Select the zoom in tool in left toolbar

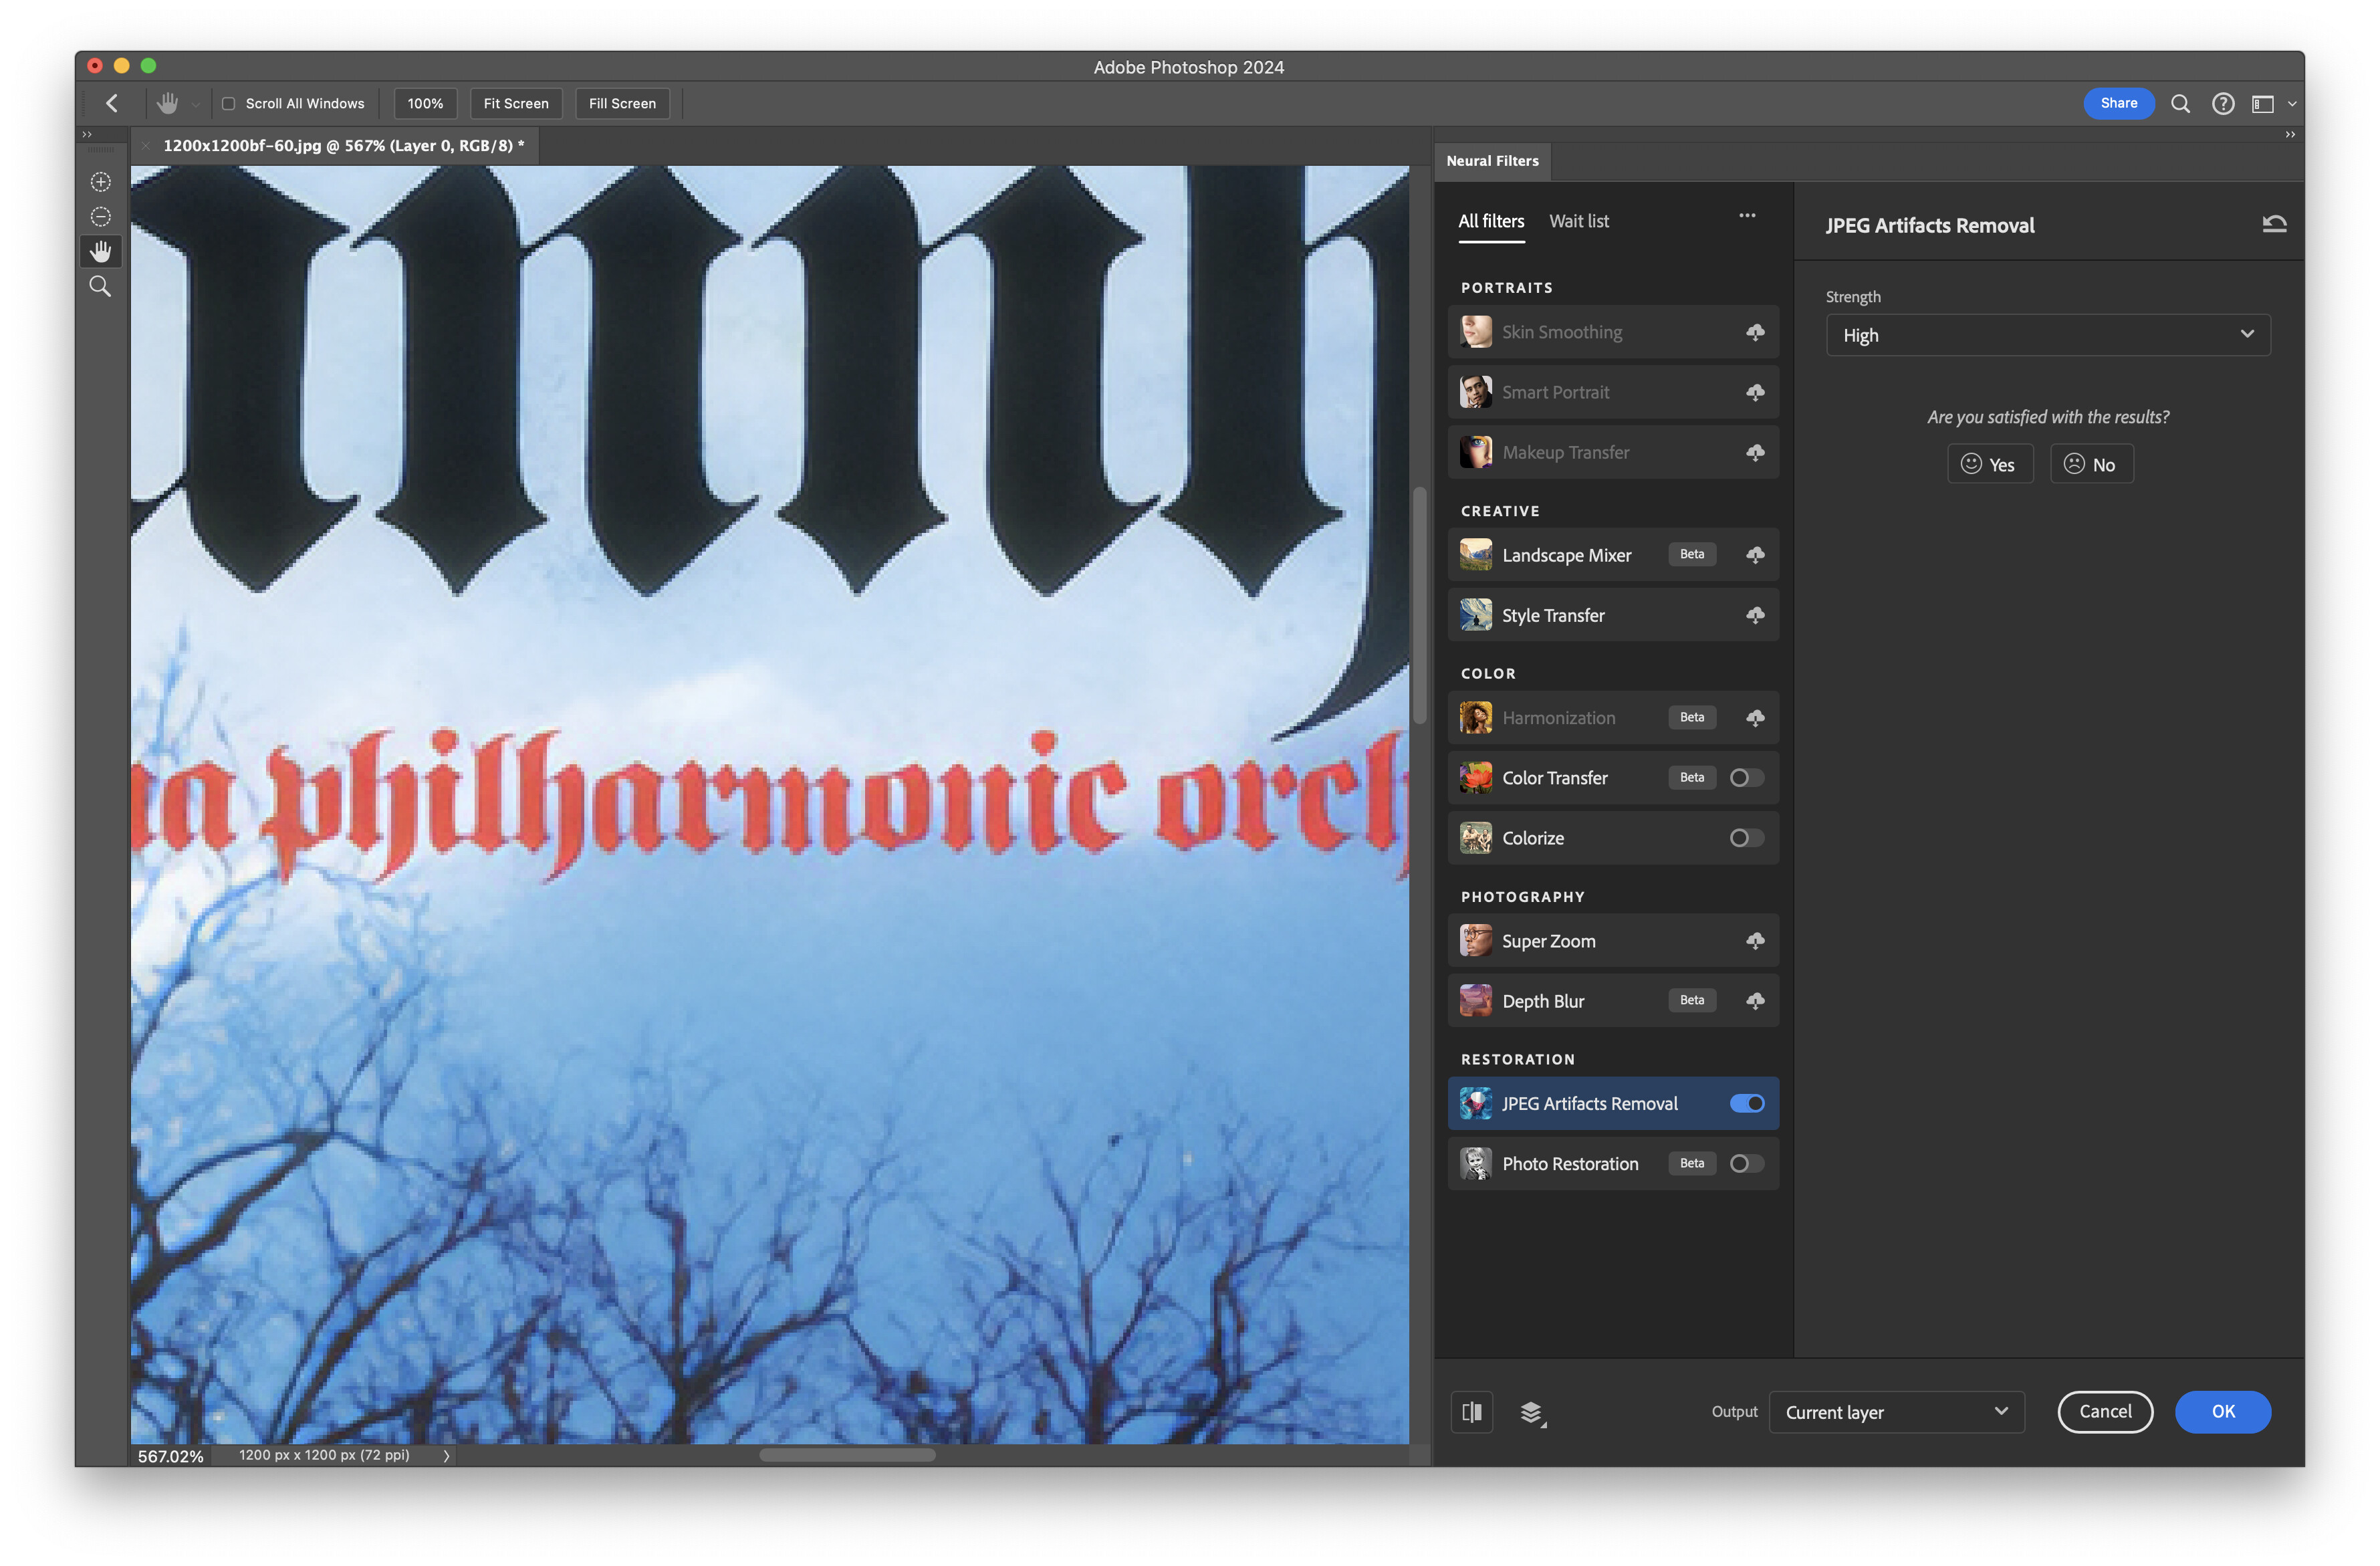100,182
